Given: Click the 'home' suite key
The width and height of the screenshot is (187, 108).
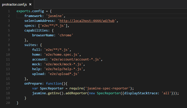Looking at the screenshot, I should (x=36, y=55).
